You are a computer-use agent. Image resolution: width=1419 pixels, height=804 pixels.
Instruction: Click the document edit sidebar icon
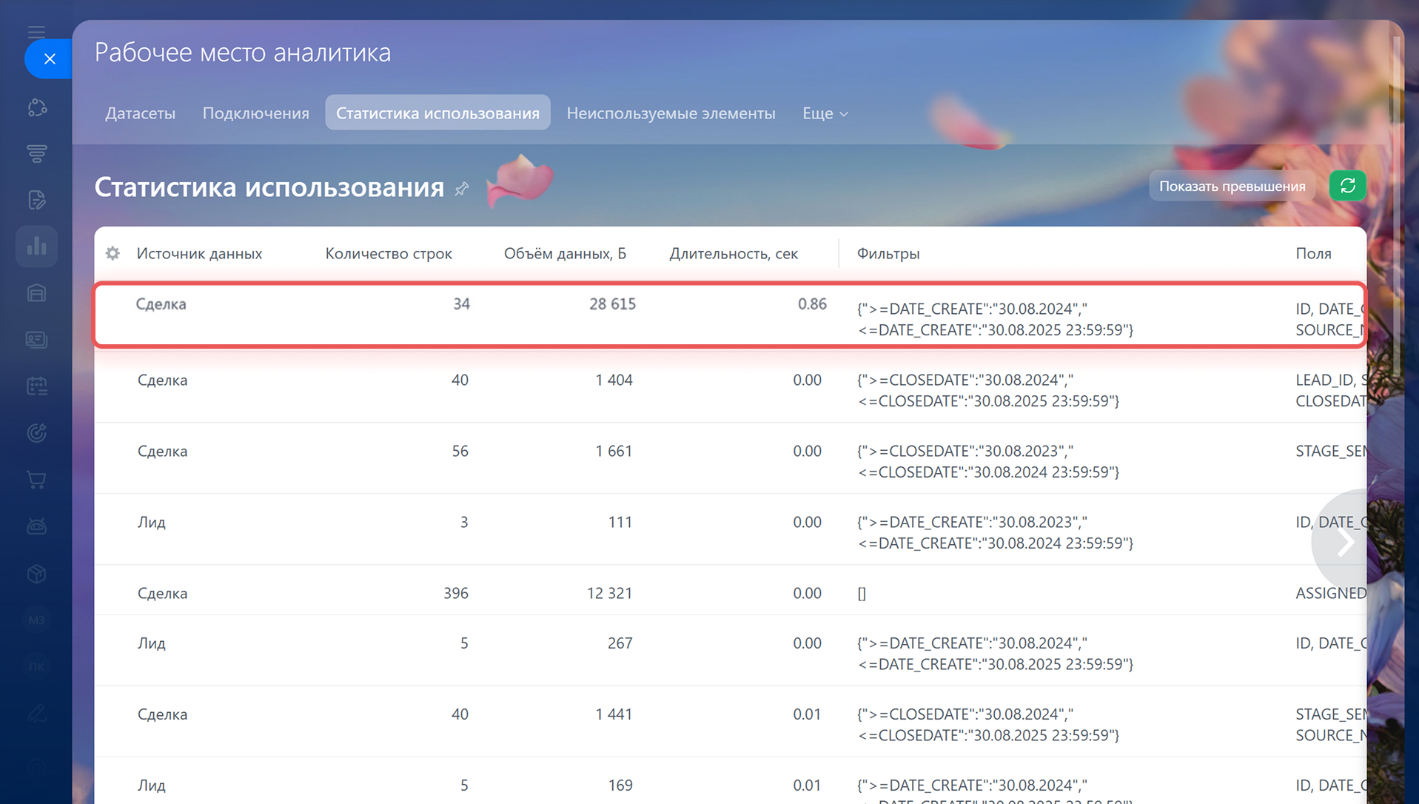36,200
